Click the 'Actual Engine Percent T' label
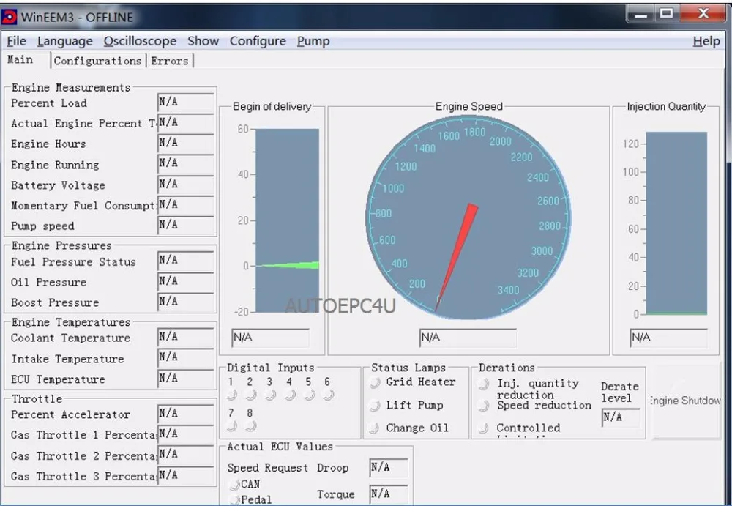 84,124
